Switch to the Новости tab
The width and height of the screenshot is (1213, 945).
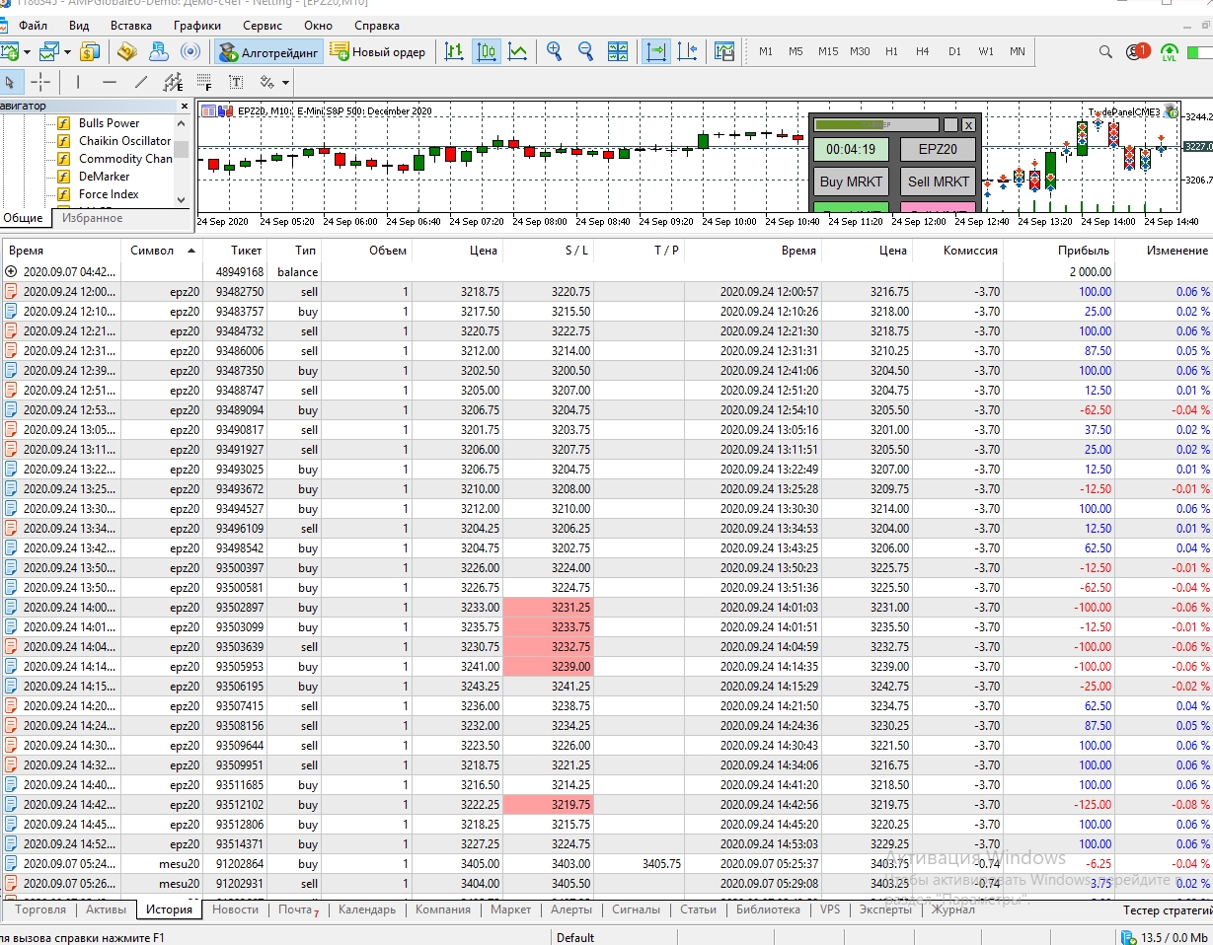point(235,909)
